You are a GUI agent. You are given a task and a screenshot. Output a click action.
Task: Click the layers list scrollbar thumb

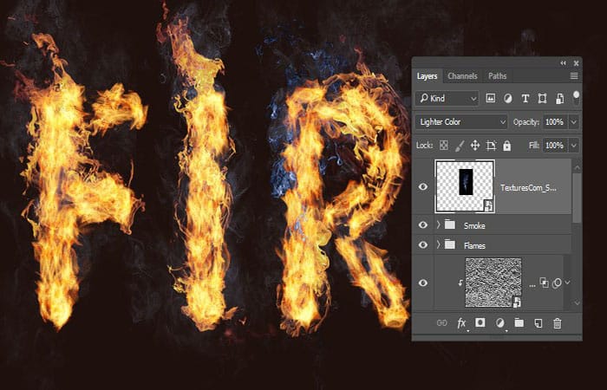577,198
